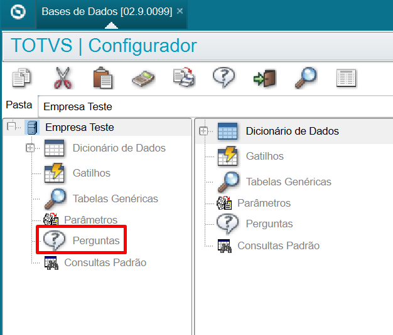Screen dimensions: 393x335
Task: Select Empresa Teste tree root label
Action: click(x=80, y=127)
